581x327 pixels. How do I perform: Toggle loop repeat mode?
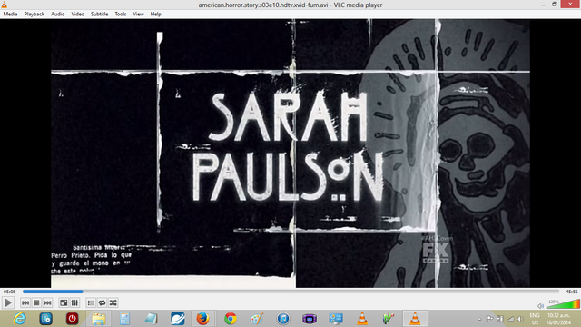[x=102, y=302]
